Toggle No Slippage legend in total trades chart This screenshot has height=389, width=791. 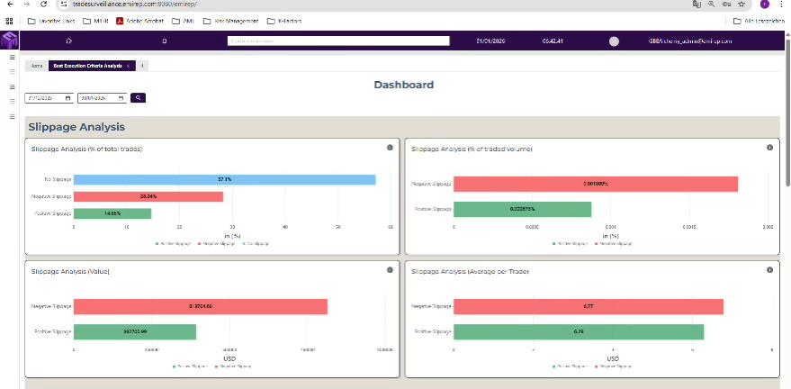255,243
